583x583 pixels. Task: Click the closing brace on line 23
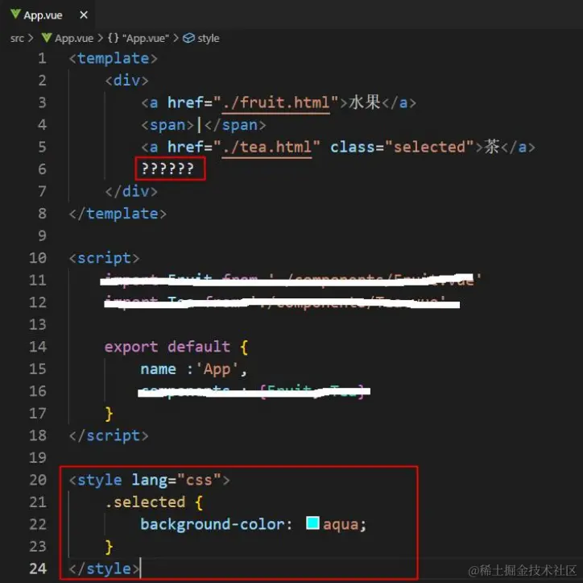point(109,547)
